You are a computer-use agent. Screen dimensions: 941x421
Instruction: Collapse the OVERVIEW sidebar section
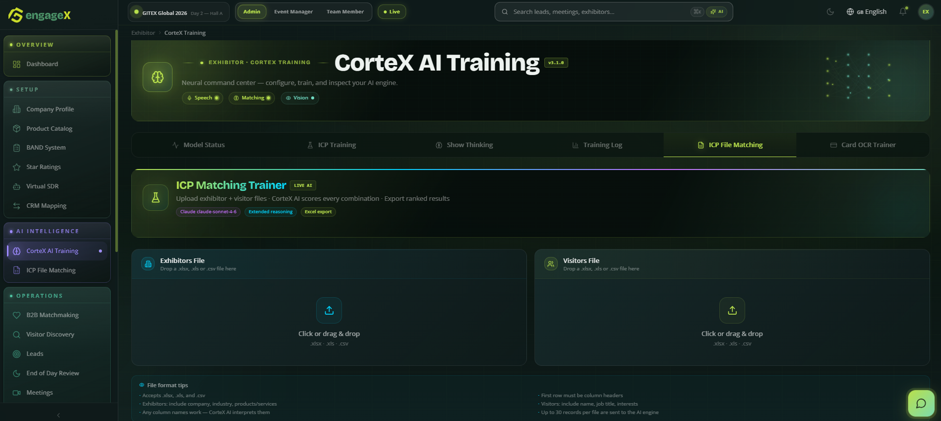point(57,45)
